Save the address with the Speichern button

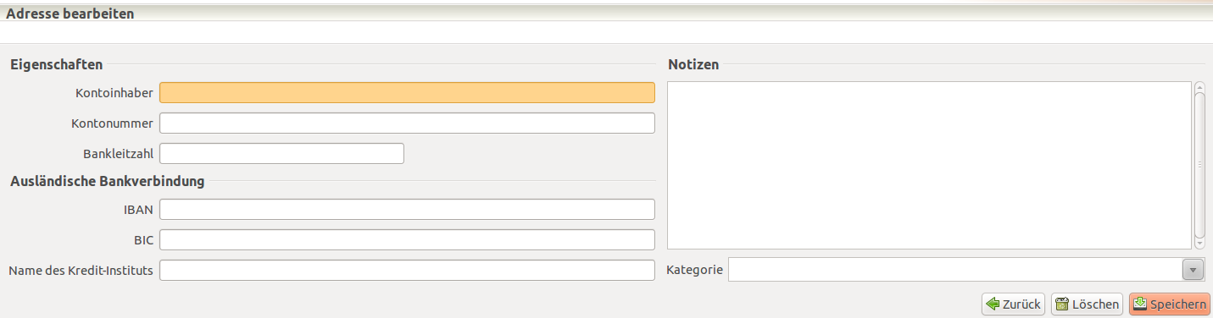1170,304
